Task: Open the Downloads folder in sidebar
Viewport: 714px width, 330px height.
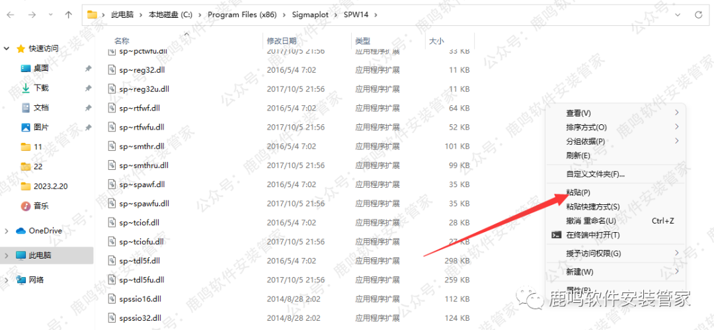Action: (x=41, y=88)
